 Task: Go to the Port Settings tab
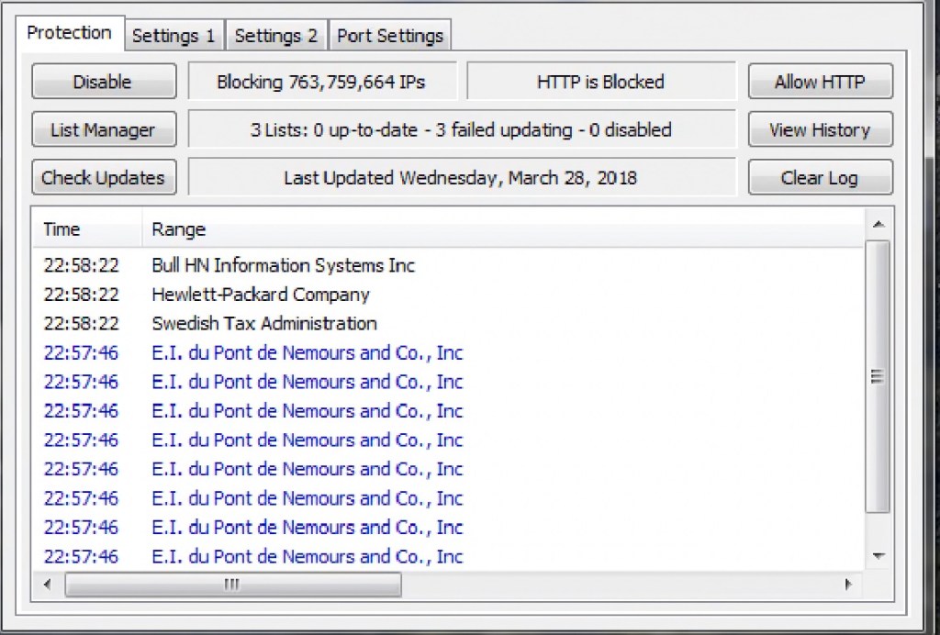click(390, 36)
